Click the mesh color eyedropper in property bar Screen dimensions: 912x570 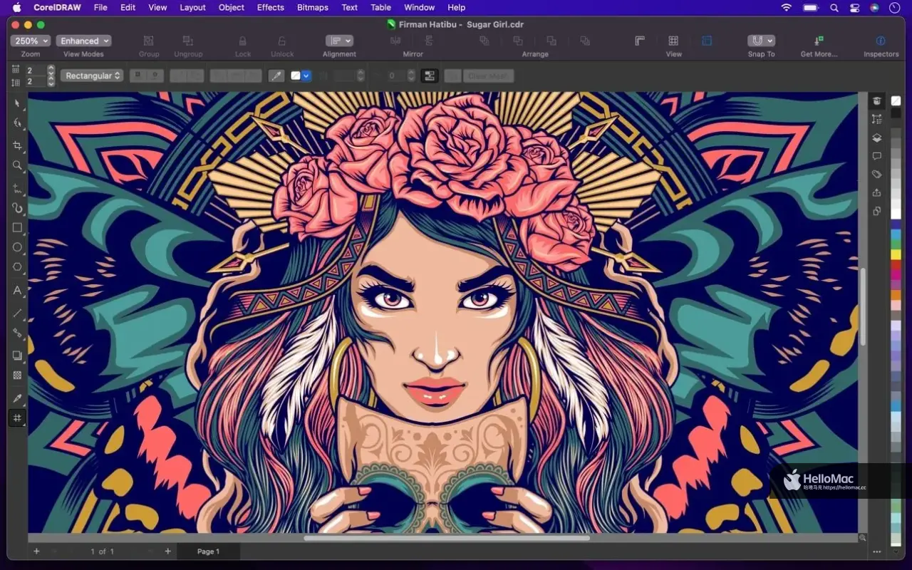[276, 76]
